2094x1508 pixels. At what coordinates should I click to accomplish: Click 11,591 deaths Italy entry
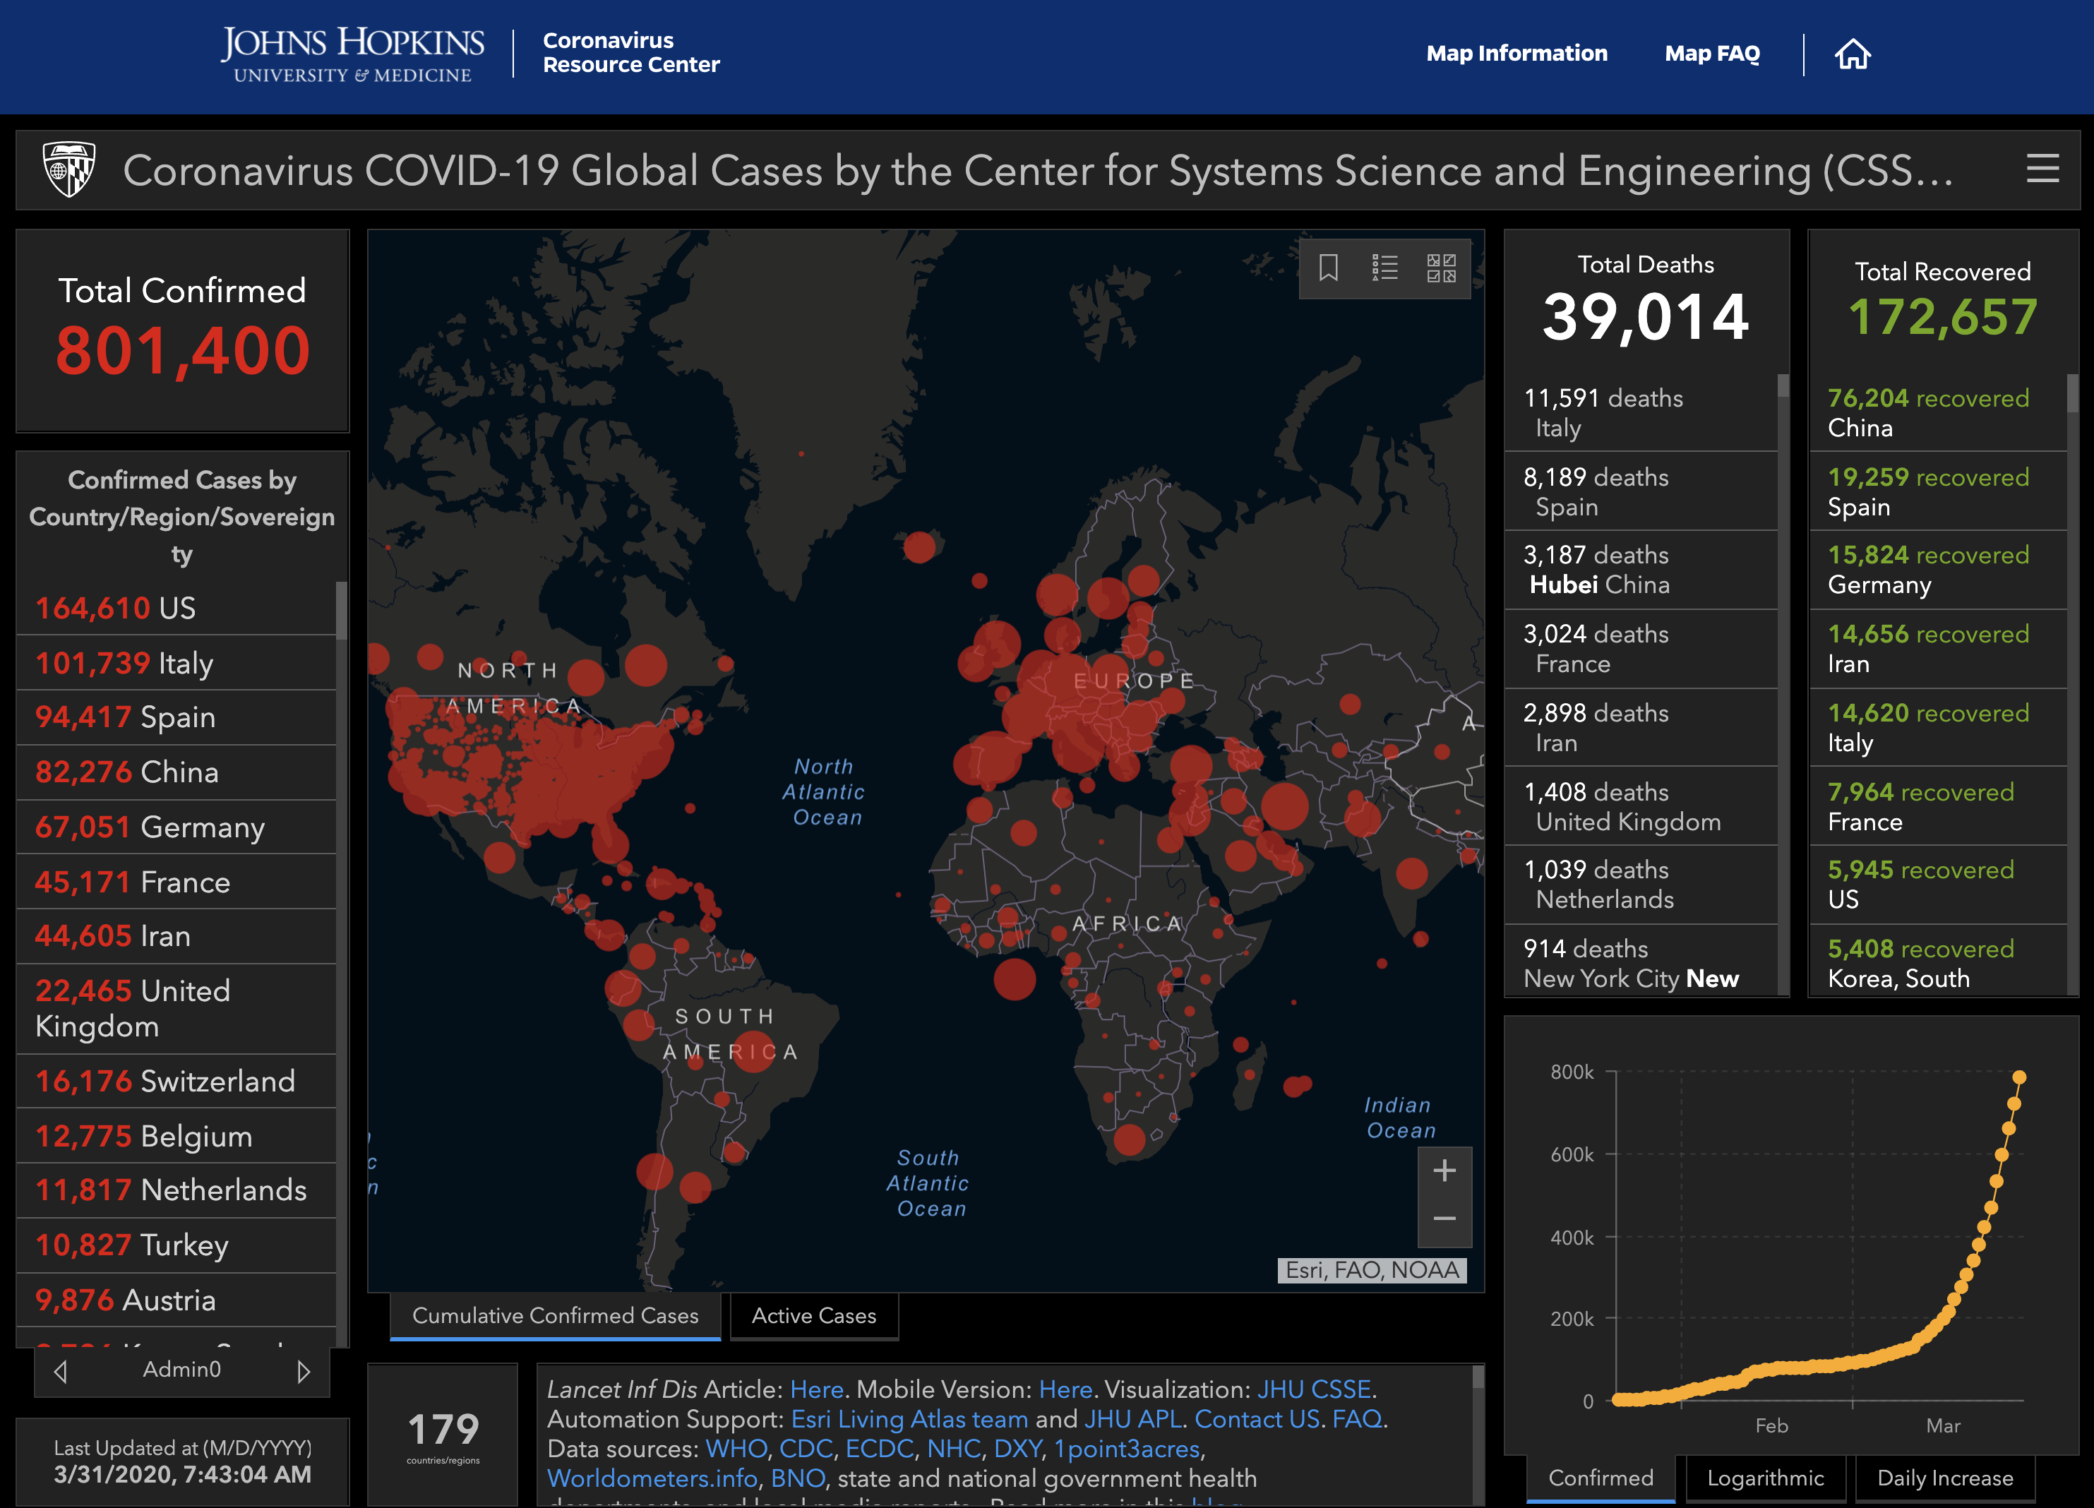(1641, 413)
